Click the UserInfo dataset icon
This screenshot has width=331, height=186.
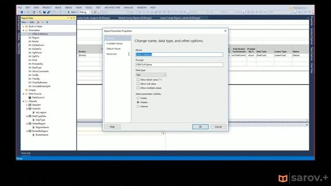30,109
